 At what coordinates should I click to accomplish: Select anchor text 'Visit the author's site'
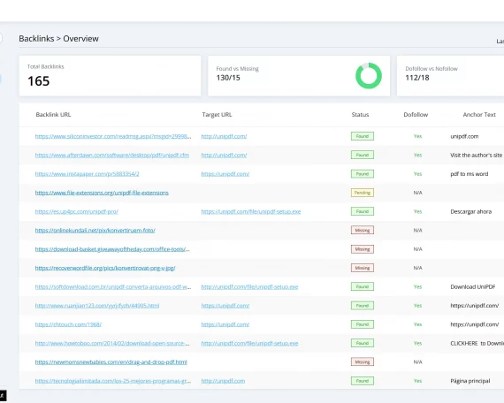[476, 155]
